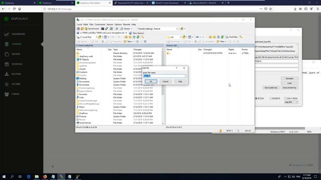The height and width of the screenshot is (180, 321).
Task: Open the local panel New dropdown
Action: pos(128,41)
